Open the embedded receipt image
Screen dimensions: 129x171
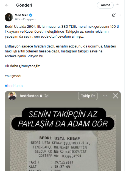tap(63, 131)
